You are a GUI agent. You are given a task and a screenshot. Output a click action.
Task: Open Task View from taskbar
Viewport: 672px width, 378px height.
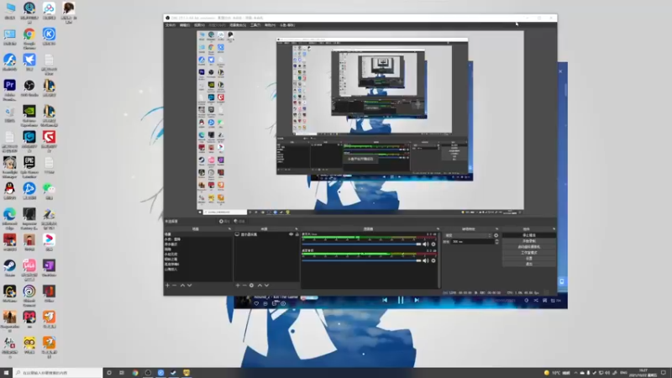[x=122, y=373]
